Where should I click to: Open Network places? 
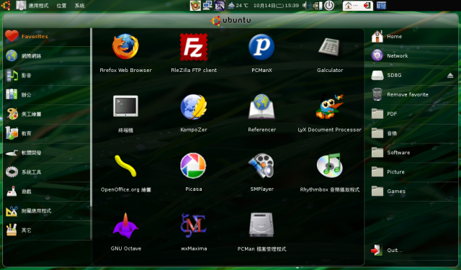point(411,56)
